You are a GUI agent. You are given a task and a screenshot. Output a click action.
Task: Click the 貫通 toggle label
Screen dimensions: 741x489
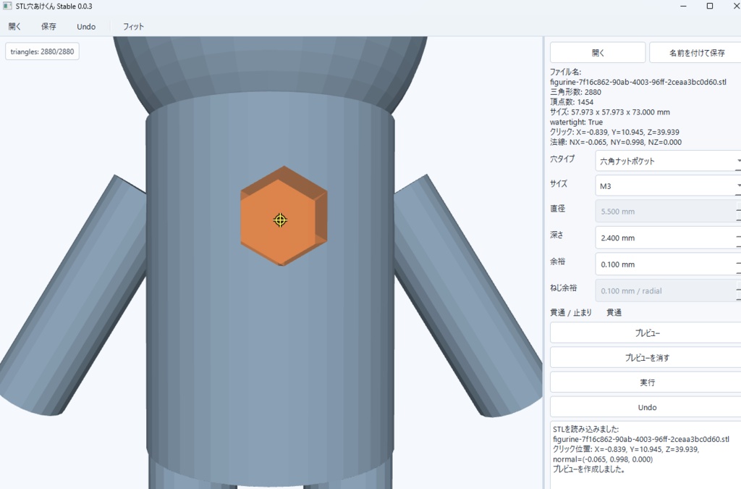614,313
